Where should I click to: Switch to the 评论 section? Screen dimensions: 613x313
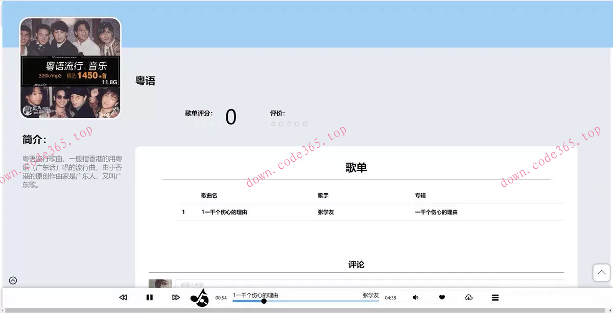click(x=357, y=265)
